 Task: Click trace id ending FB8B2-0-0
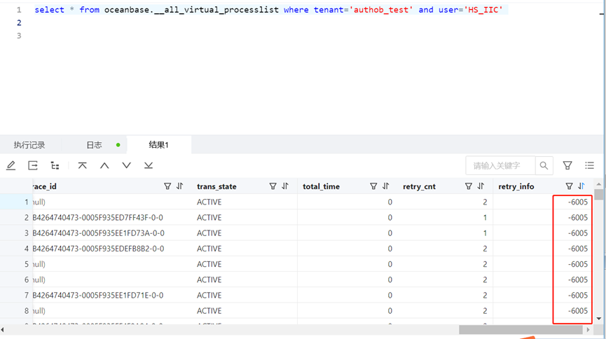(98, 249)
